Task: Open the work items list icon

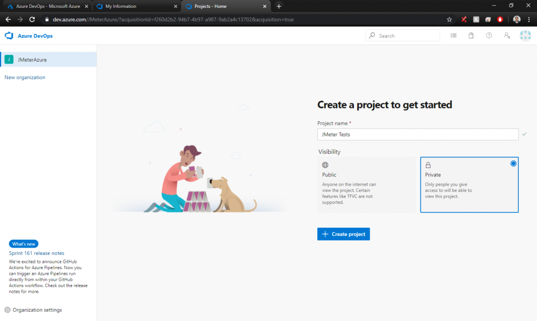Action: click(454, 35)
